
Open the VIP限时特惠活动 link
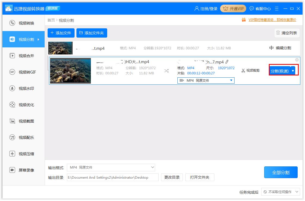click(x=272, y=20)
